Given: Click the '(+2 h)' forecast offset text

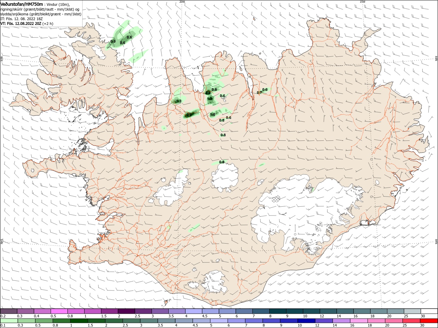Looking at the screenshot, I should coord(48,24).
